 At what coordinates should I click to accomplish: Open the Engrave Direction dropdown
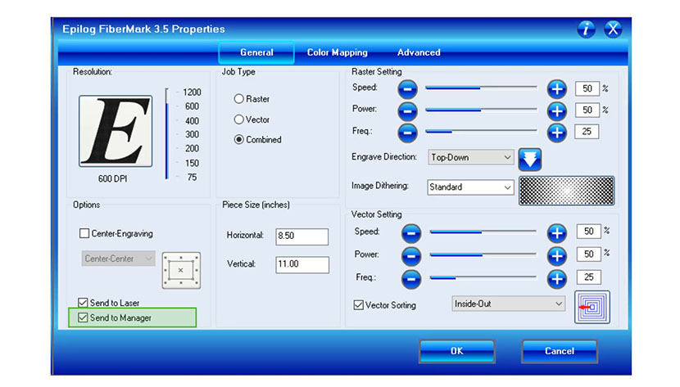click(471, 157)
